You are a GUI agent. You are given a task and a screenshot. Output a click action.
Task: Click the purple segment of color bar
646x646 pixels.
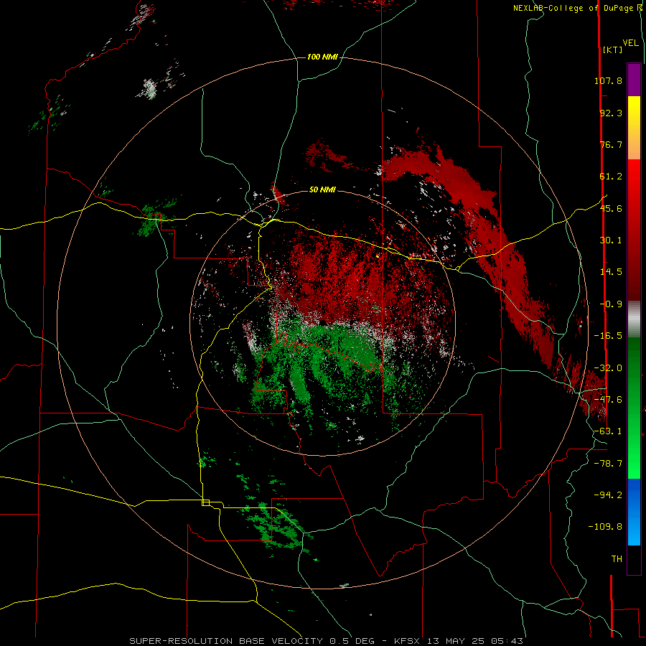pos(634,80)
